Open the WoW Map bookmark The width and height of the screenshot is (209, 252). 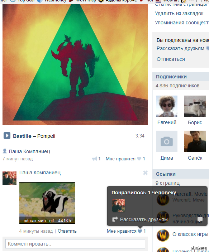click(82, 1)
